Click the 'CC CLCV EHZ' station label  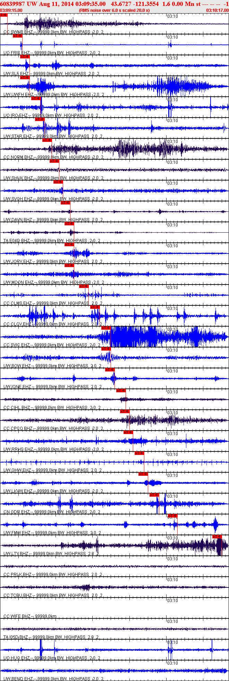tap(18, 324)
